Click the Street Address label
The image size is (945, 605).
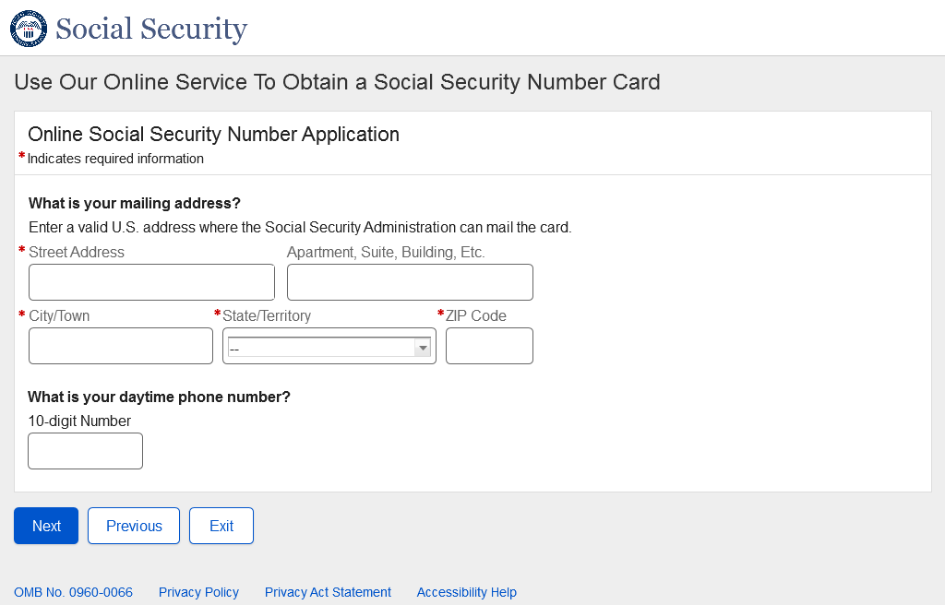(x=77, y=252)
